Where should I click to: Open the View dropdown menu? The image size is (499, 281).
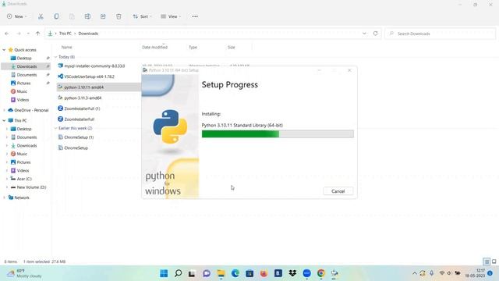pyautogui.click(x=171, y=16)
